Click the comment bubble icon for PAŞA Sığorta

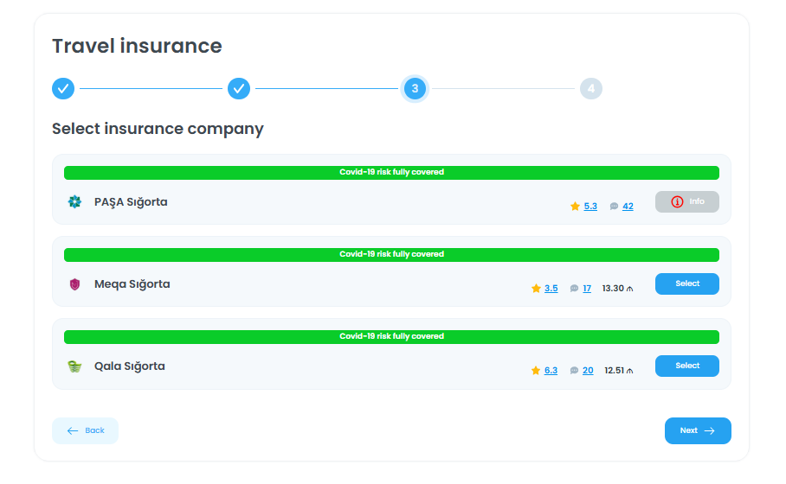(614, 207)
